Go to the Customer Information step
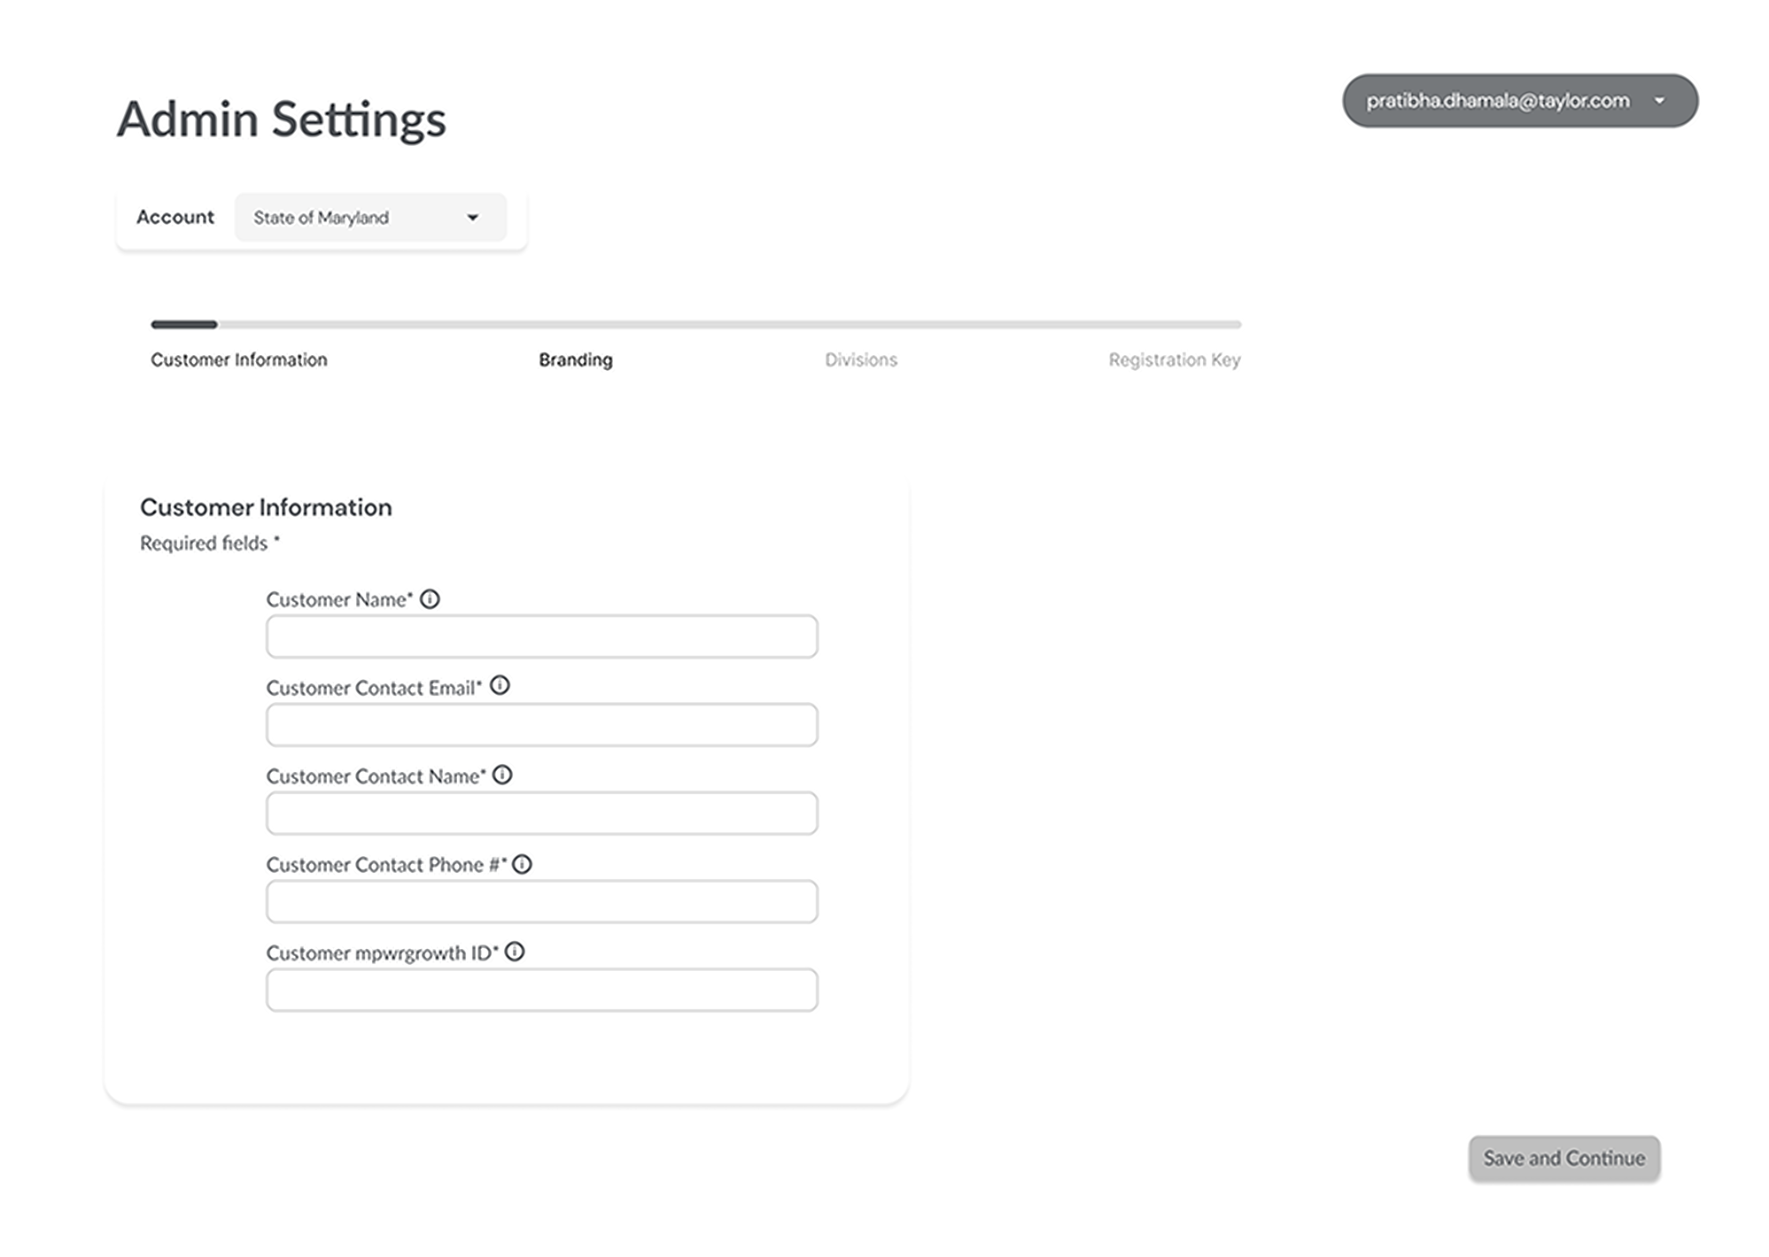Viewport: 1769px width, 1257px height. tap(239, 360)
